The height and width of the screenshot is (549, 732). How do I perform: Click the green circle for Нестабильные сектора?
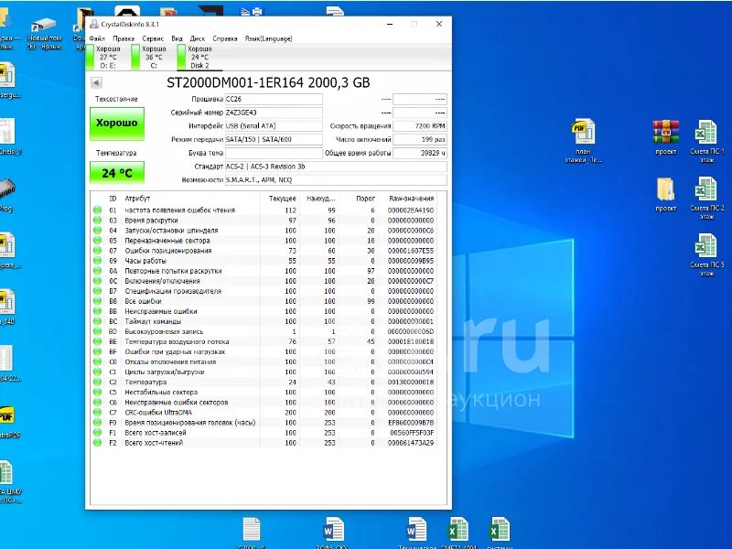pos(97,393)
